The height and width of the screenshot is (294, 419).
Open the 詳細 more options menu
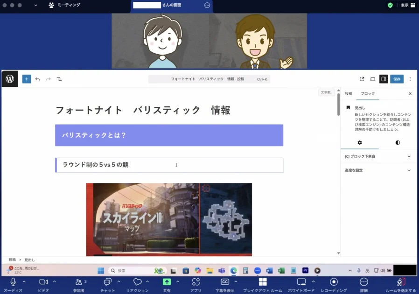[x=364, y=285]
